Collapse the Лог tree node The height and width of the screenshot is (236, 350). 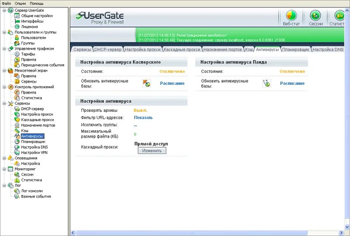click(4, 185)
